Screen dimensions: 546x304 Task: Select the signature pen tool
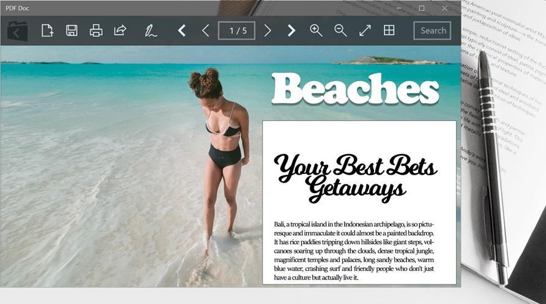[x=151, y=31]
